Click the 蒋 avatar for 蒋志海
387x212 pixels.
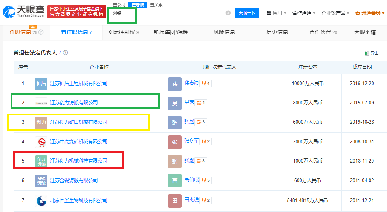pyautogui.click(x=175, y=83)
